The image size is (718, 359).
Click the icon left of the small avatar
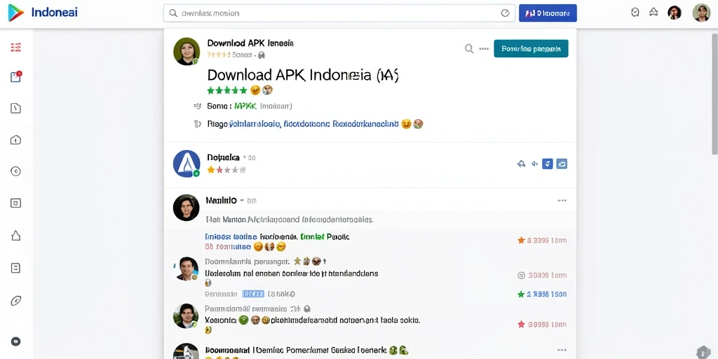[654, 13]
